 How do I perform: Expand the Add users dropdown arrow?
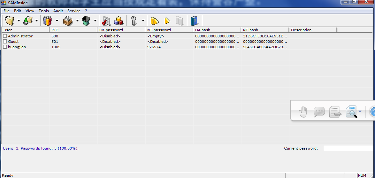57,20
